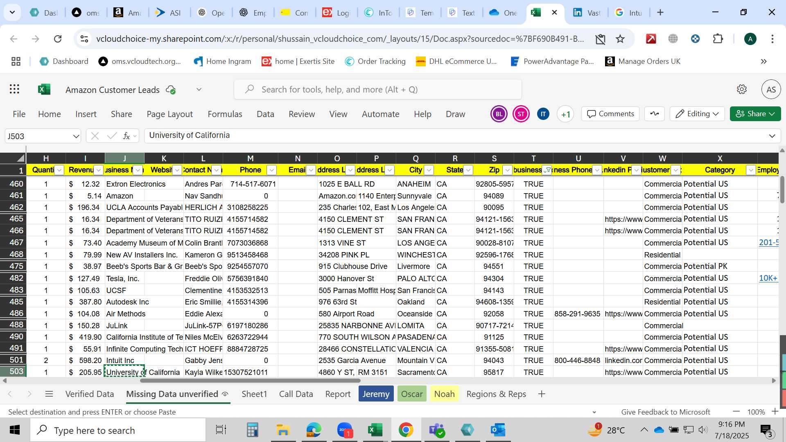Open Chrome's three-dot menu

772,39
